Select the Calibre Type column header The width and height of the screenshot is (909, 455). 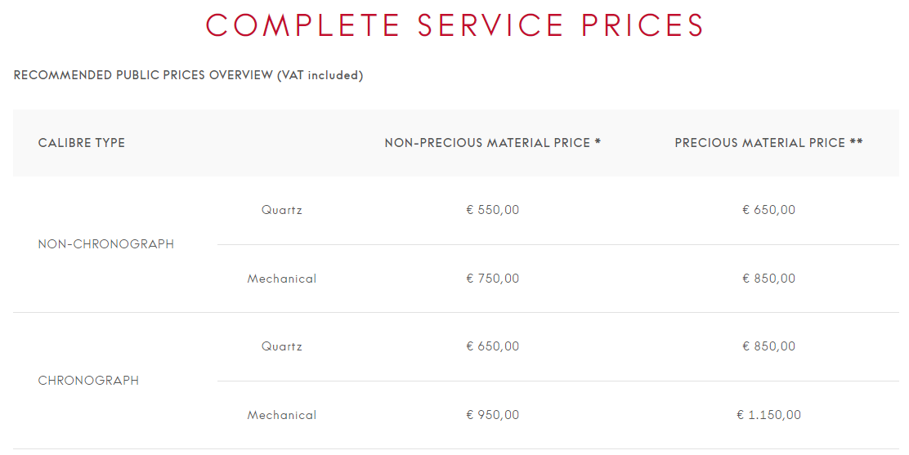pyautogui.click(x=81, y=143)
